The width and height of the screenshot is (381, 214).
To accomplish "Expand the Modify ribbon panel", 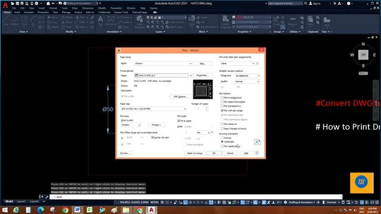I will click(x=71, y=32).
